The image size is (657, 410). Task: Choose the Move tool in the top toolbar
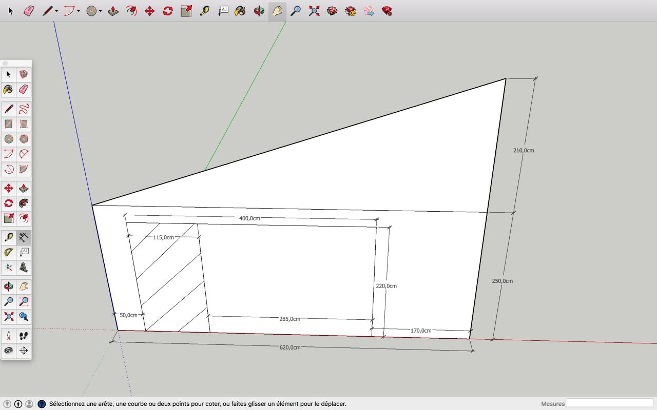point(149,11)
